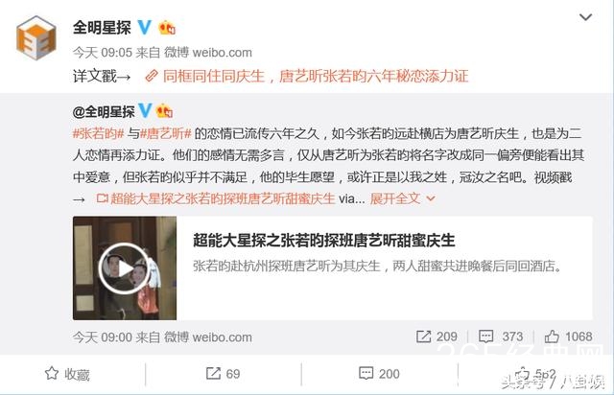Viewport: 614px width, 395px height.
Task: Click the bottom repost button showing 69
Action: [223, 374]
